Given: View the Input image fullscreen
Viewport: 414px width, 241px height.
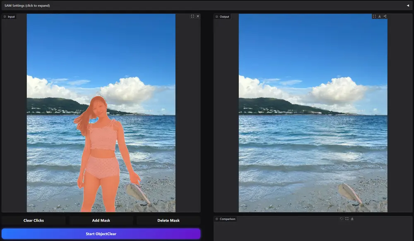Looking at the screenshot, I should 193,16.
